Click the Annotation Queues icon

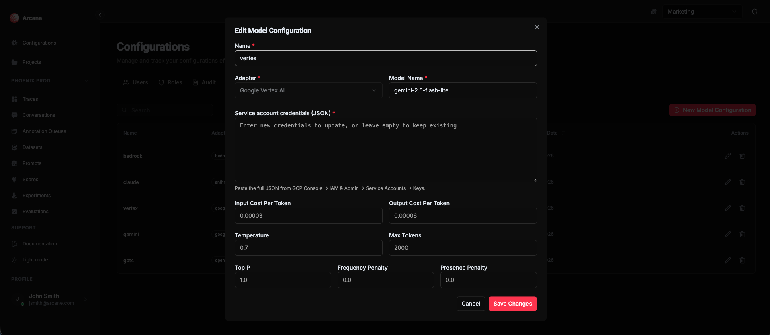coord(14,131)
